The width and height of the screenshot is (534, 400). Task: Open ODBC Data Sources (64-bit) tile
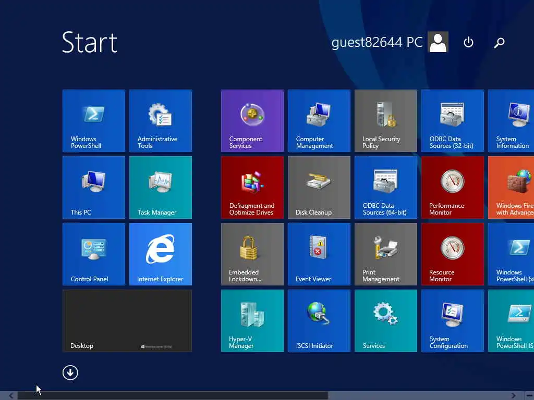[385, 187]
